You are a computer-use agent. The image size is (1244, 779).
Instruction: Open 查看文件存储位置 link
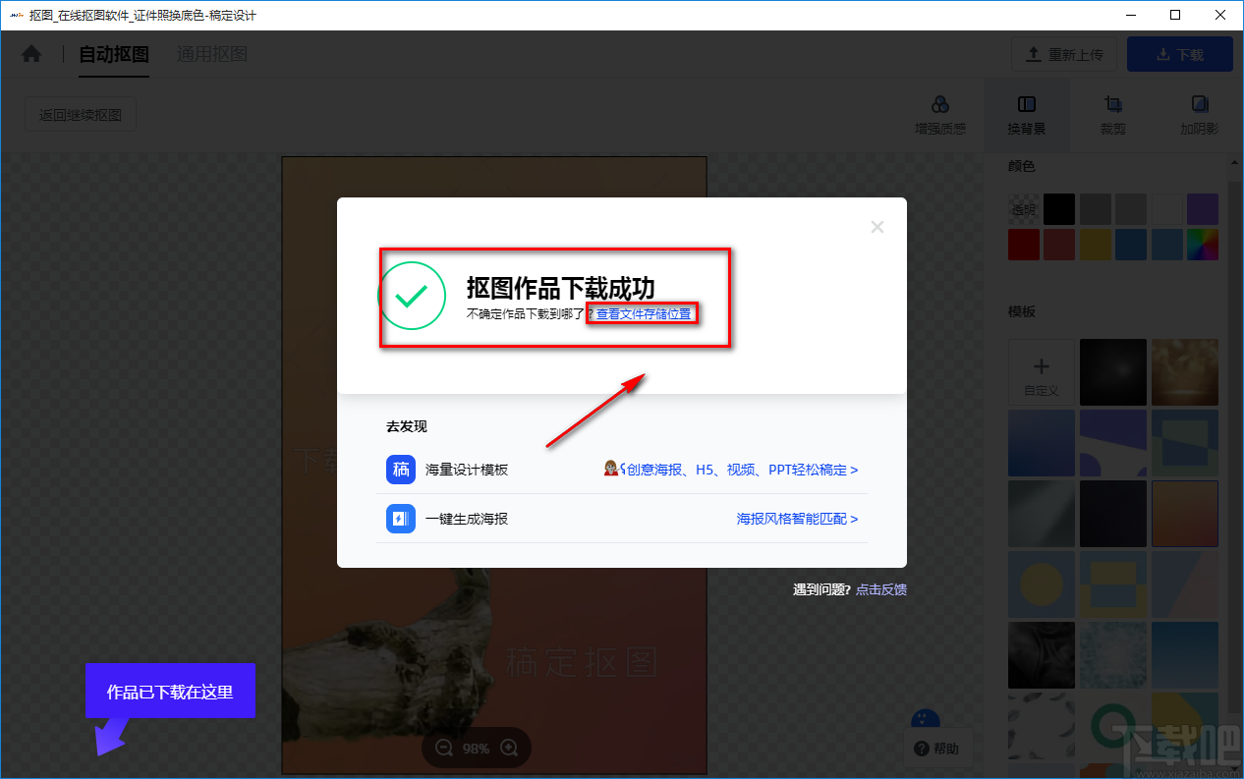pyautogui.click(x=644, y=314)
